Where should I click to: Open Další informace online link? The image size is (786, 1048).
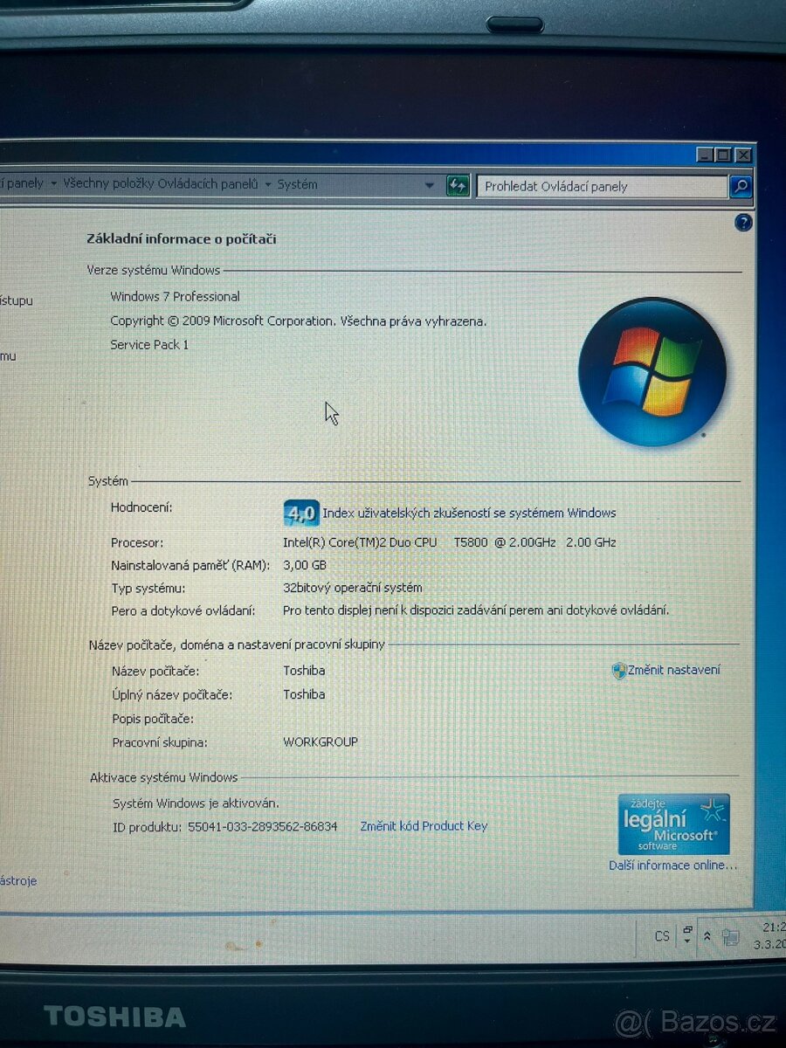673,865
